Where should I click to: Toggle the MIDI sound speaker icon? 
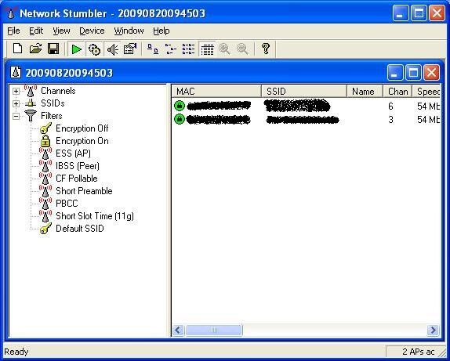pyautogui.click(x=113, y=49)
